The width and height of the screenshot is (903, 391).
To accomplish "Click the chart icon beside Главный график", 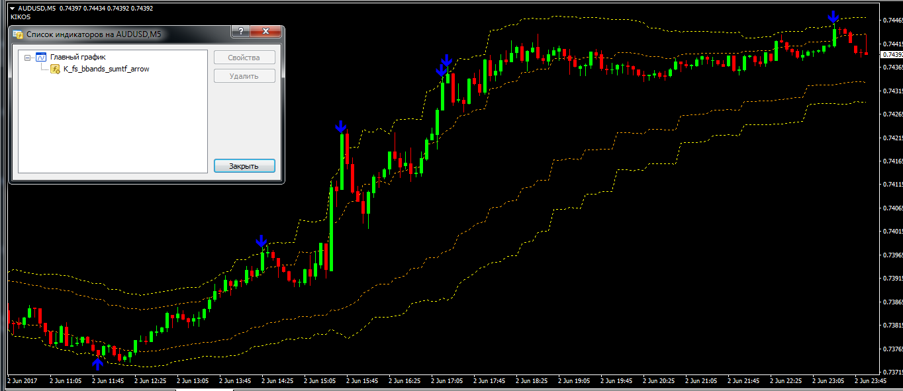I will point(40,58).
